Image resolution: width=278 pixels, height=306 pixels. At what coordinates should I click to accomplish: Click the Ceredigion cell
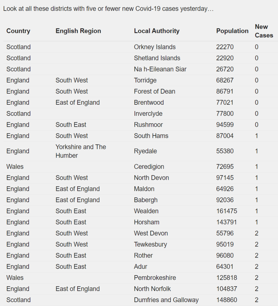click(149, 167)
